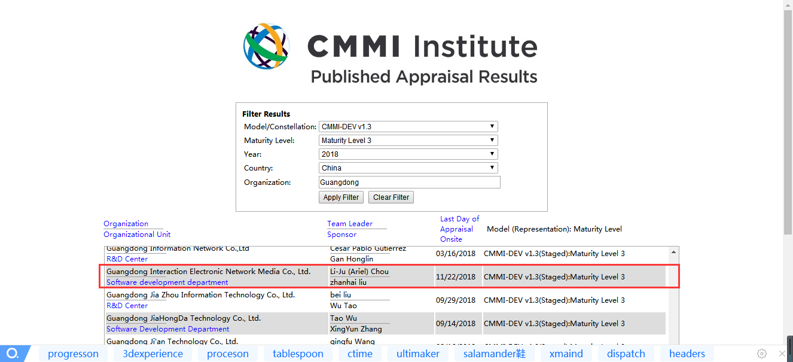793x362 pixels.
Task: Close the bottom suggestion bar
Action: [x=782, y=354]
